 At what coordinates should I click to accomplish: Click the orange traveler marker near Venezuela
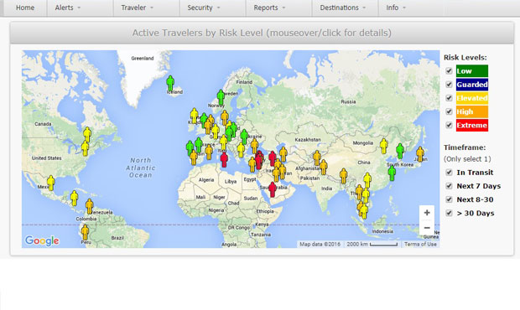pos(90,206)
